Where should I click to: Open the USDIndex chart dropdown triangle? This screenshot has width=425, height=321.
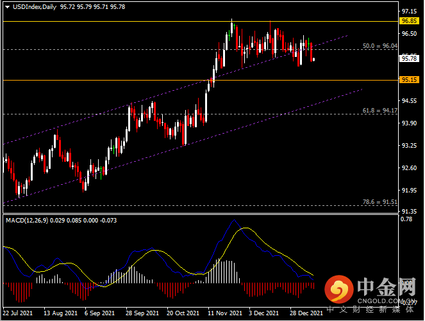tap(7, 7)
